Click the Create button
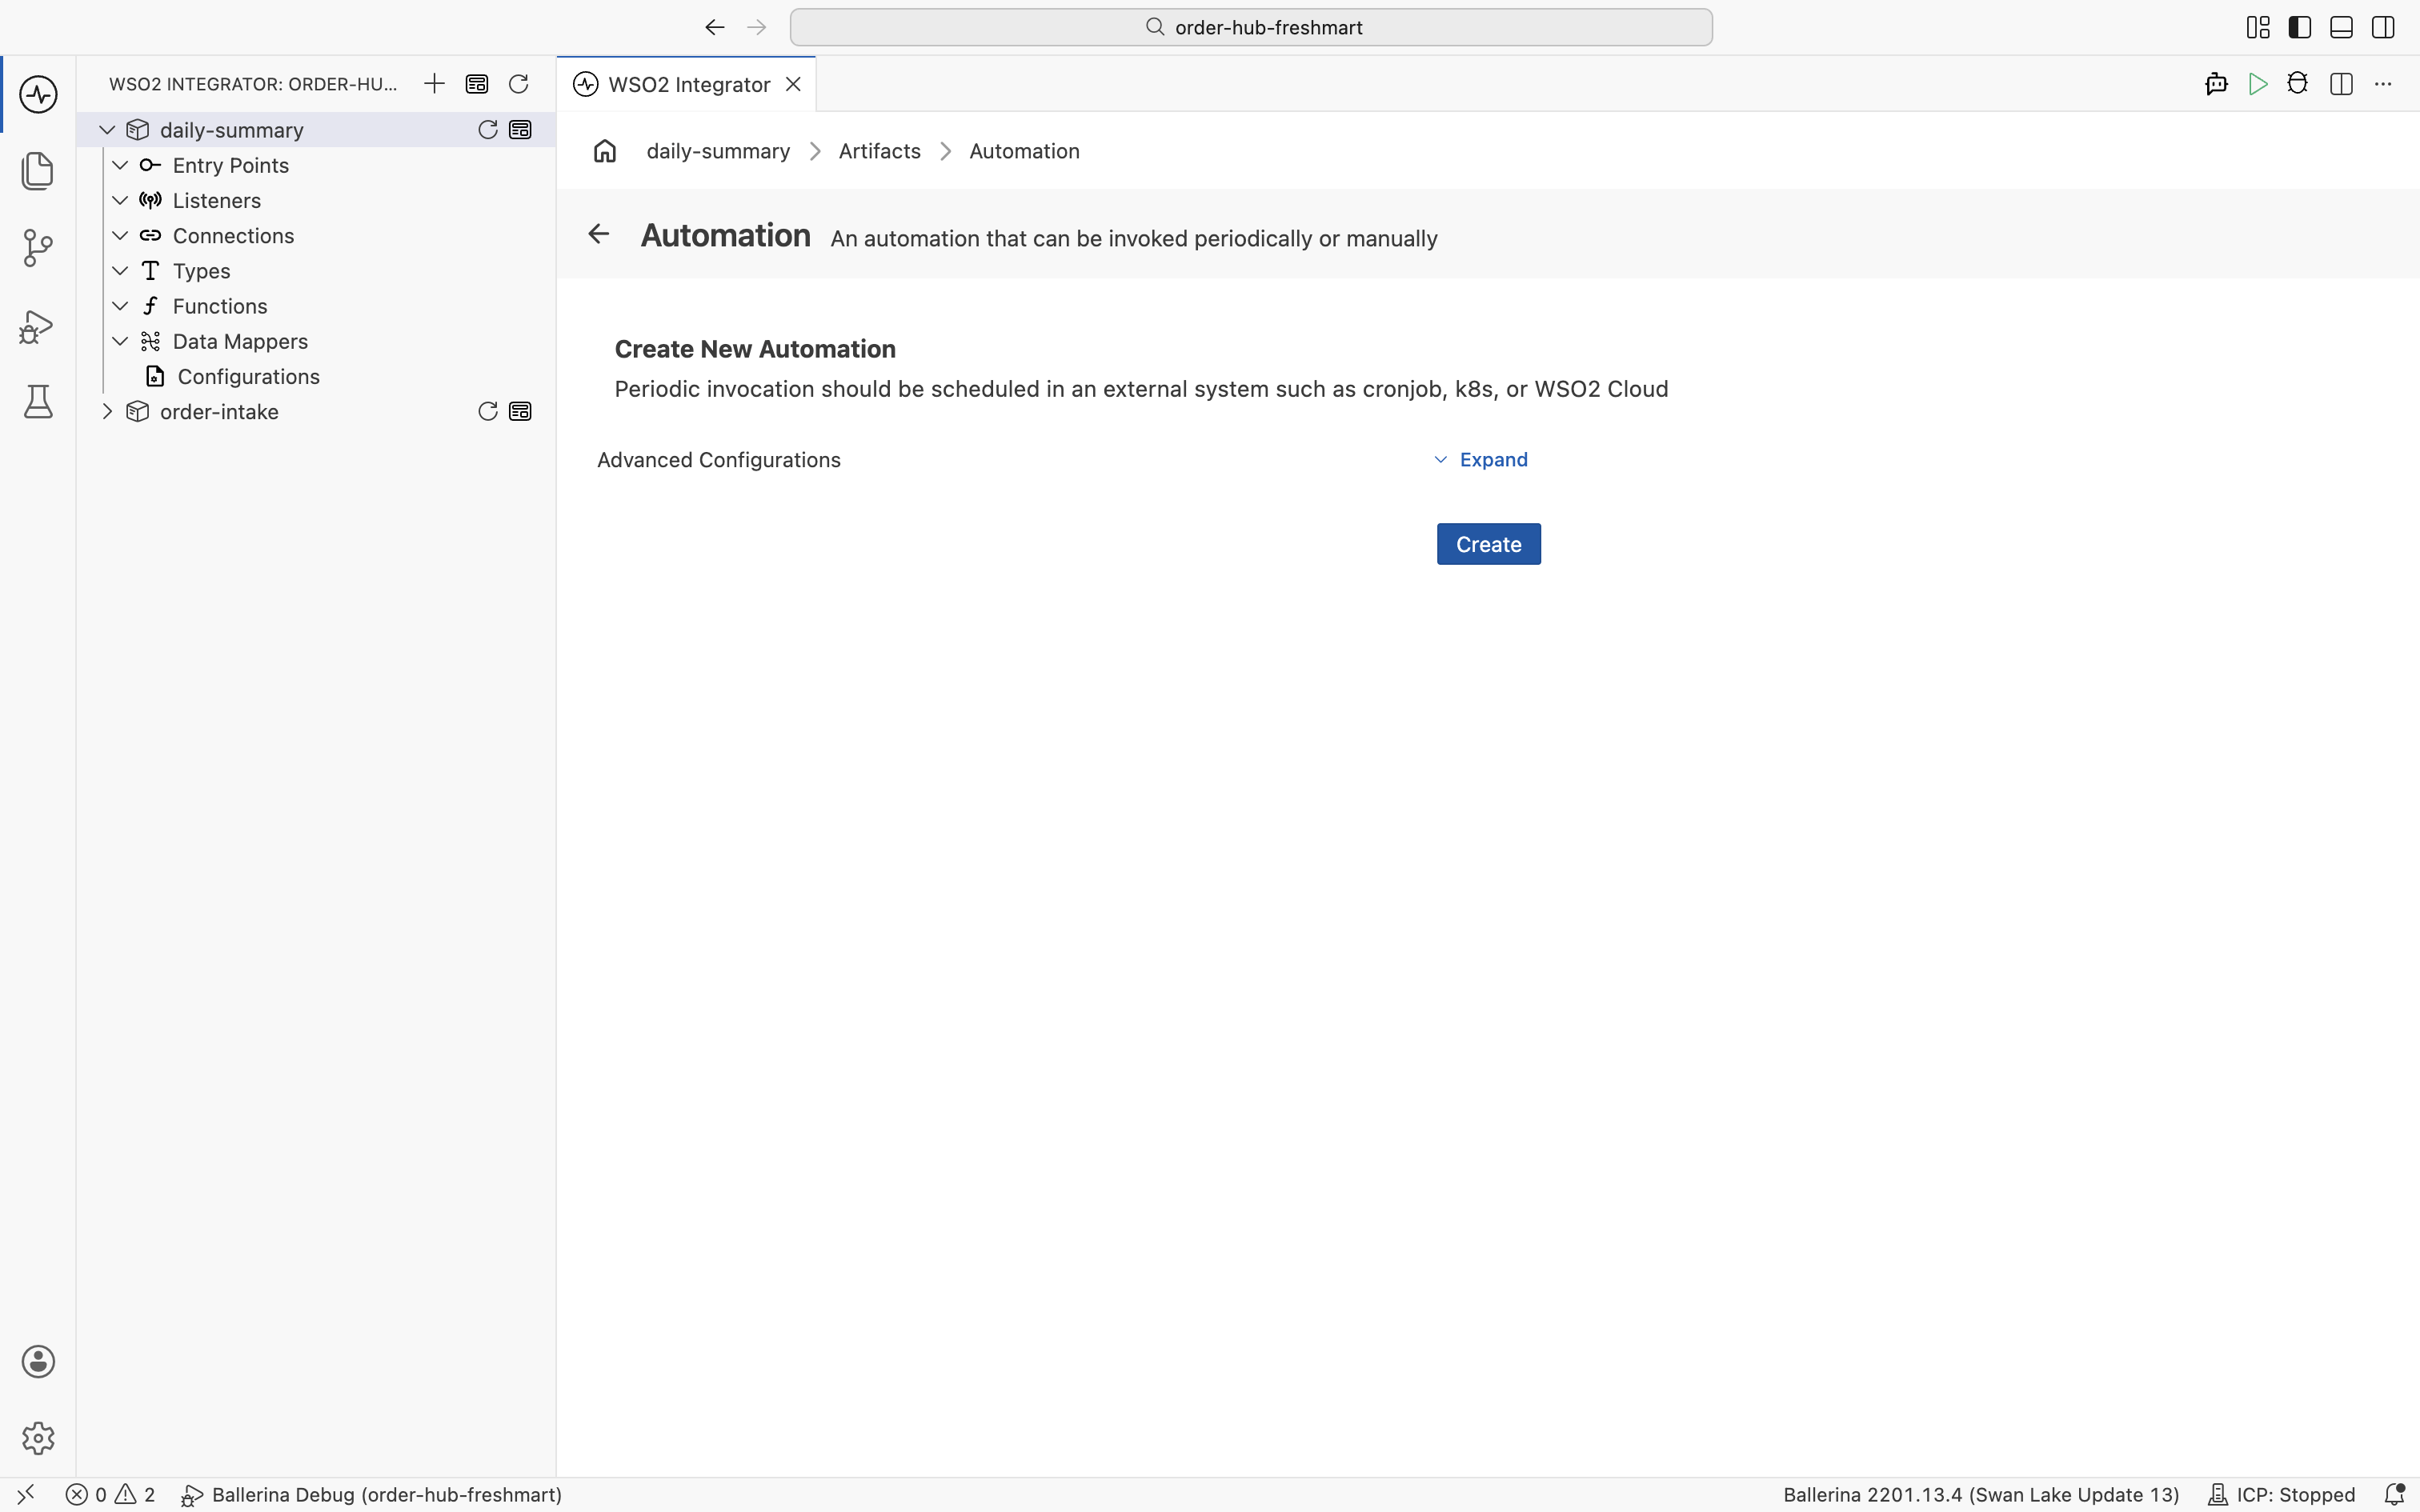The width and height of the screenshot is (2420, 1512). click(x=1489, y=544)
